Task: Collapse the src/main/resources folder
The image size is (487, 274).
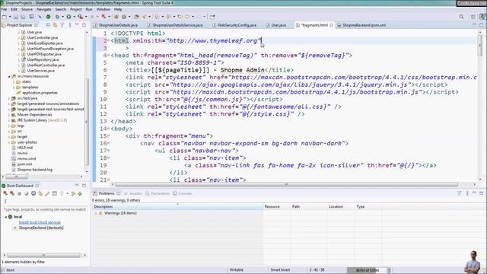Action: (x=9, y=76)
